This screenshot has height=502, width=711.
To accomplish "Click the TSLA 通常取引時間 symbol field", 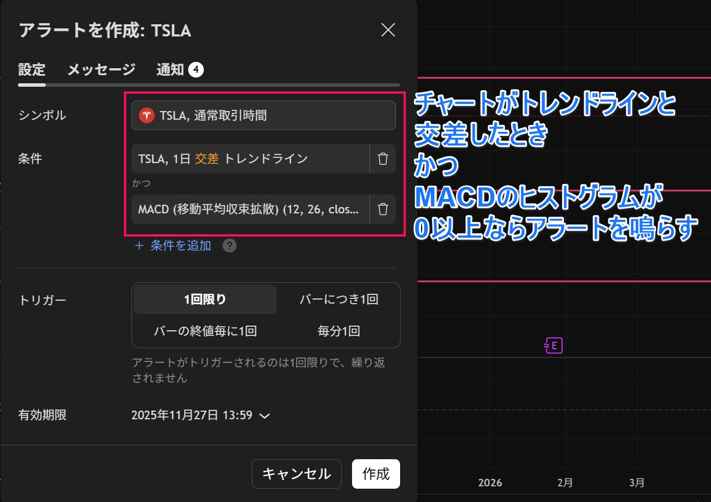I will (x=263, y=115).
